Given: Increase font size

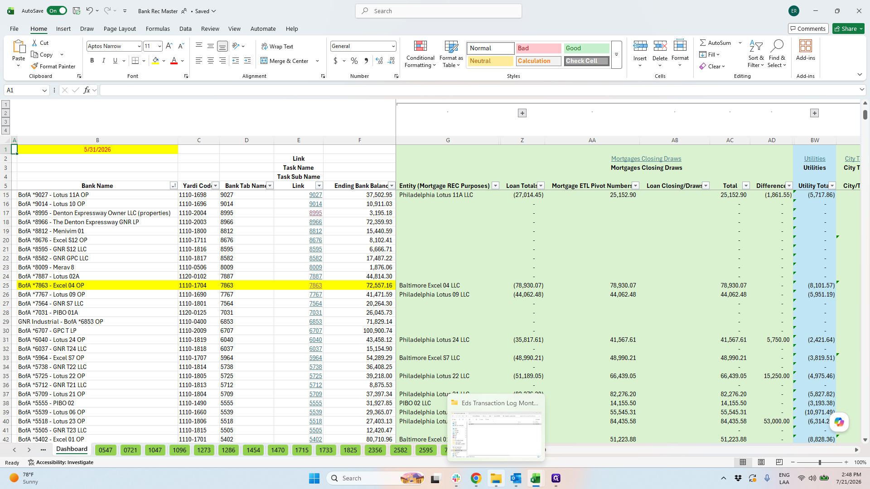Looking at the screenshot, I should point(169,46).
